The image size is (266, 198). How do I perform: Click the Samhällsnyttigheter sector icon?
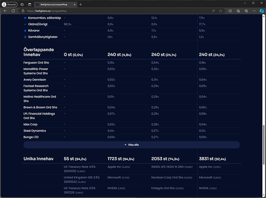25,37
